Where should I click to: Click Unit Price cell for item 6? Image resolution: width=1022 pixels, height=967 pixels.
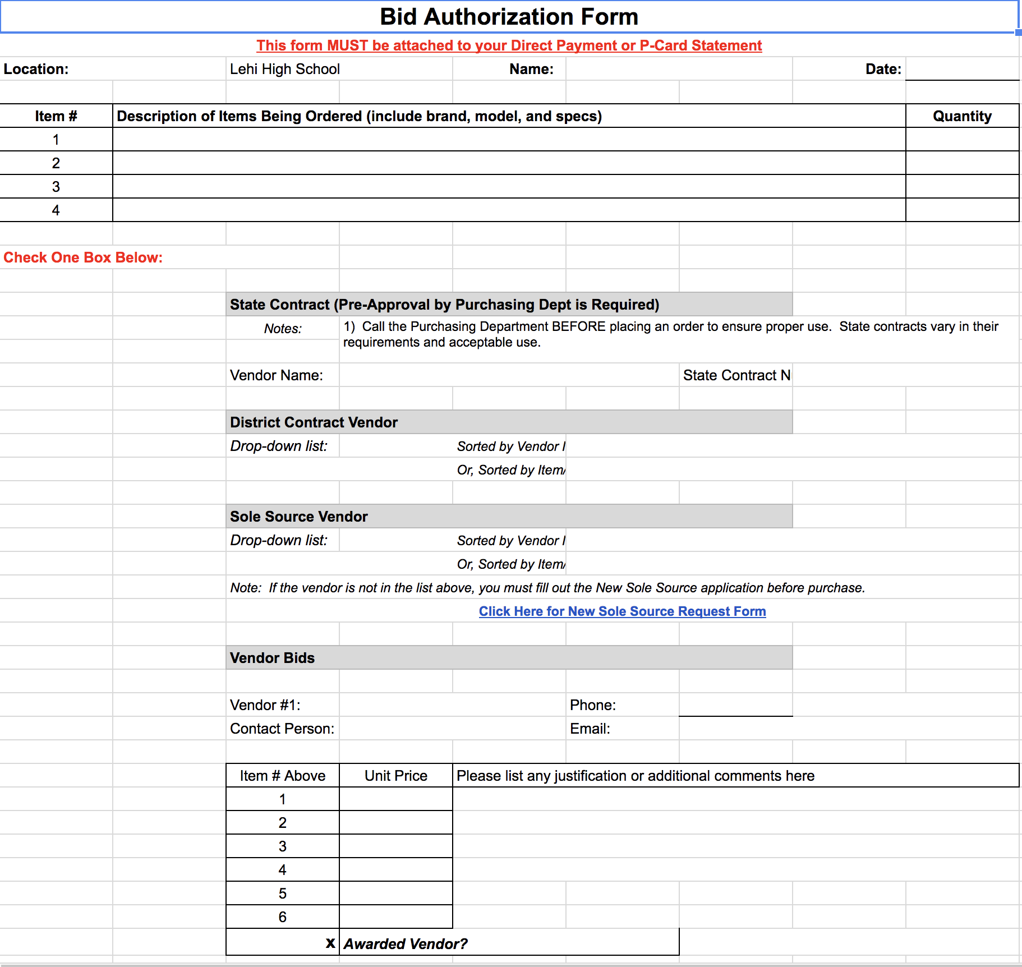pos(396,917)
